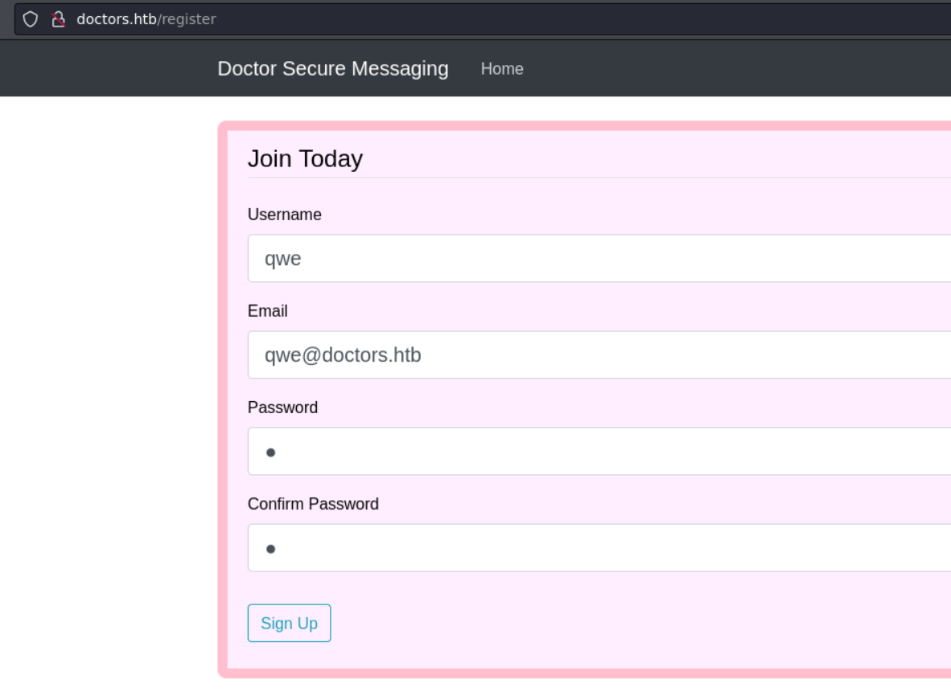951x696 pixels.
Task: Click the masked dot in Confirm Password
Action: pyautogui.click(x=271, y=549)
